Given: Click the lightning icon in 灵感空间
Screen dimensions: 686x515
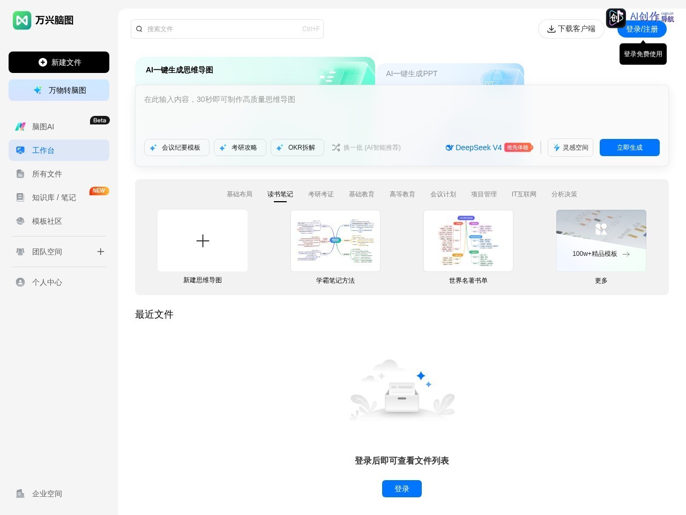Looking at the screenshot, I should 557,148.
